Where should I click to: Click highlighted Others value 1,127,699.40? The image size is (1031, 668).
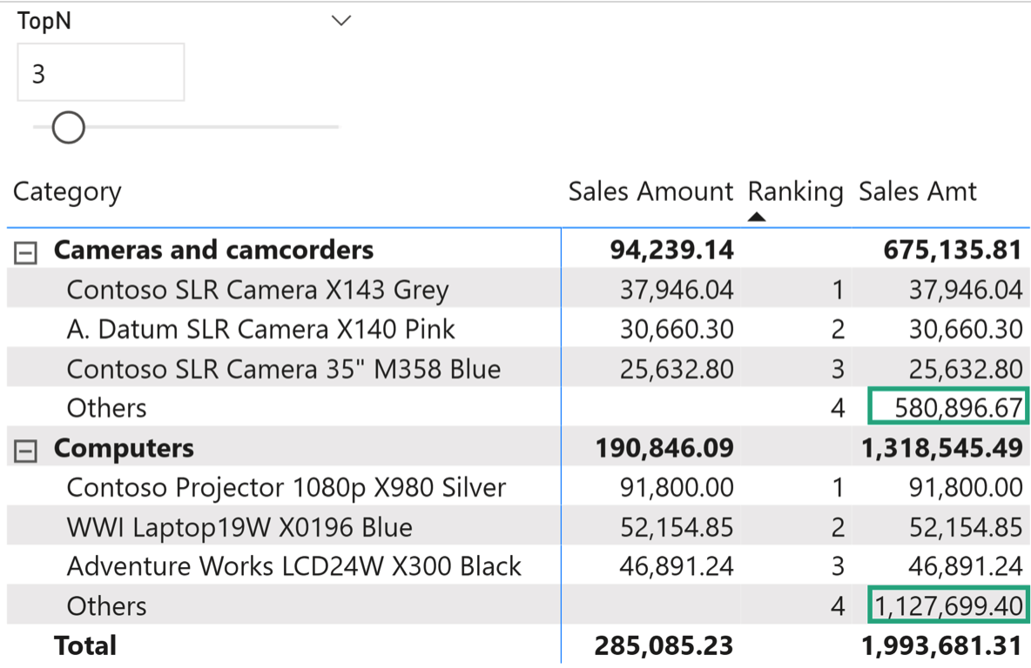tap(948, 605)
